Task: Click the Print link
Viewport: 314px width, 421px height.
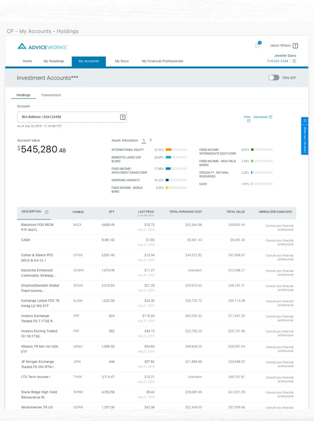Action: pos(247,117)
